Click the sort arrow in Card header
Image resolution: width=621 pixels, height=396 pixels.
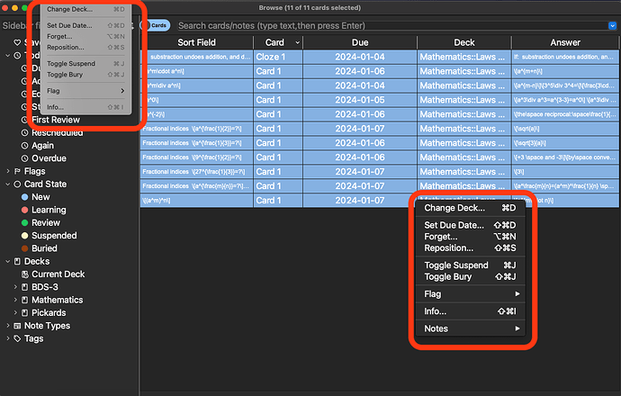[x=297, y=42]
